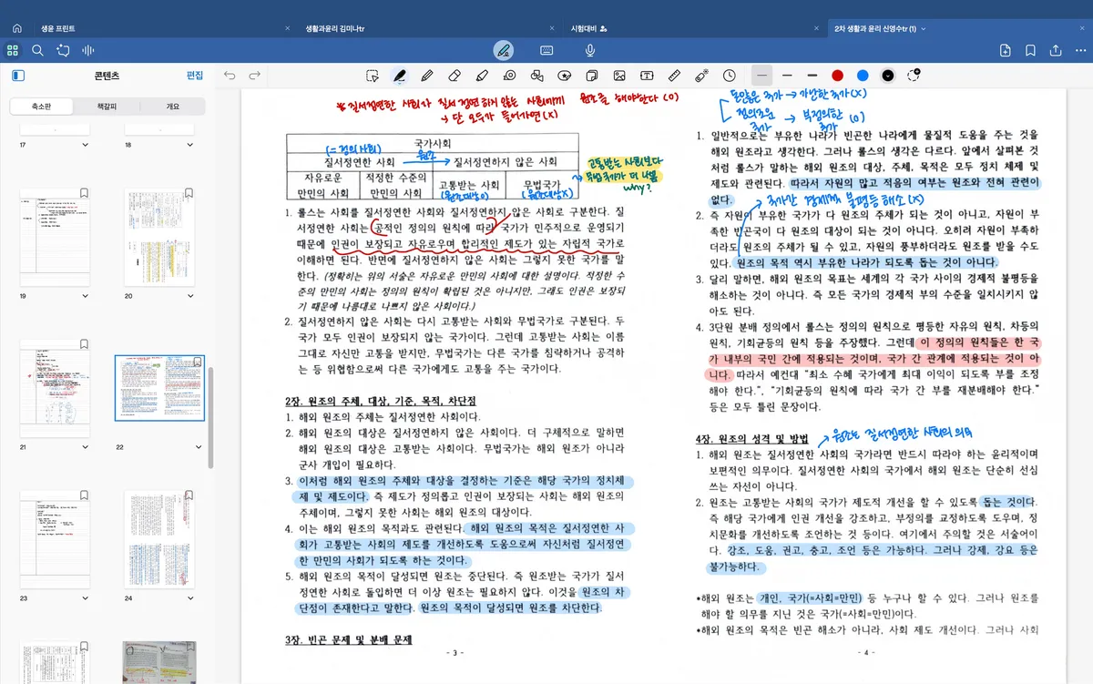
Task: Open the audio recording waveform icon
Action: [89, 50]
